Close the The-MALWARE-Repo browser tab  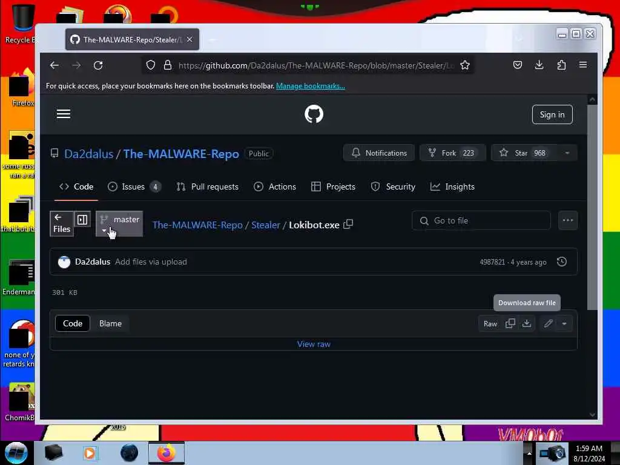(190, 39)
